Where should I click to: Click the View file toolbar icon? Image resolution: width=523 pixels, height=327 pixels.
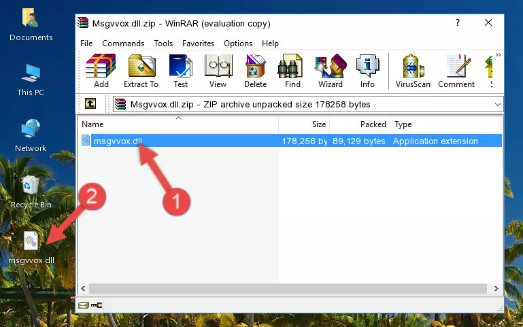[218, 66]
